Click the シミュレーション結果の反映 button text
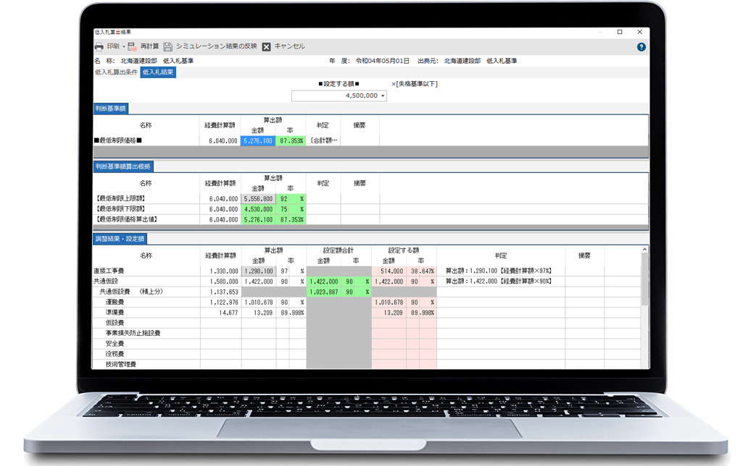 click(x=216, y=46)
